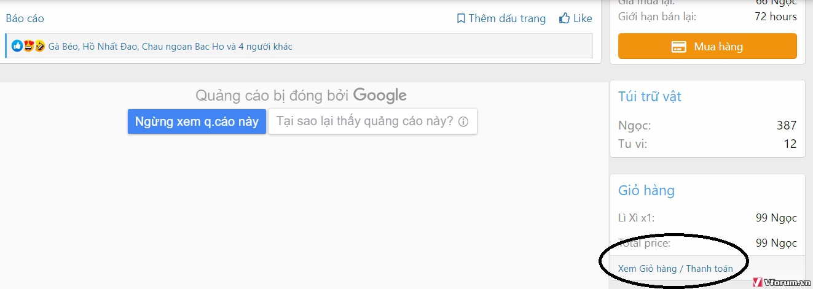Screen dimensions: 813x289
Task: Click the laughing reaction emoji
Action: tap(39, 46)
